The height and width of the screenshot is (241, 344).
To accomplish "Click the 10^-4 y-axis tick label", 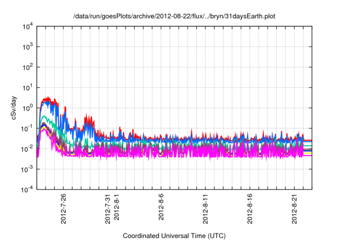I will click(27, 190).
